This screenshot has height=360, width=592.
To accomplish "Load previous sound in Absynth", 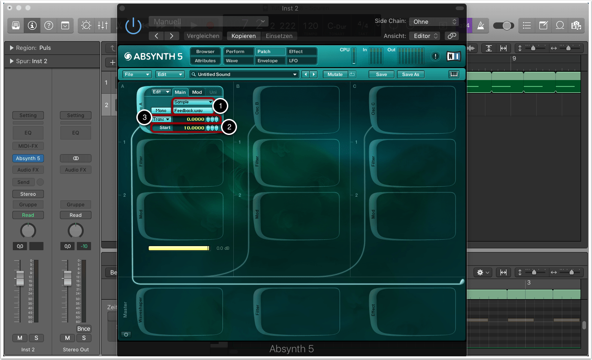I will click(x=305, y=74).
